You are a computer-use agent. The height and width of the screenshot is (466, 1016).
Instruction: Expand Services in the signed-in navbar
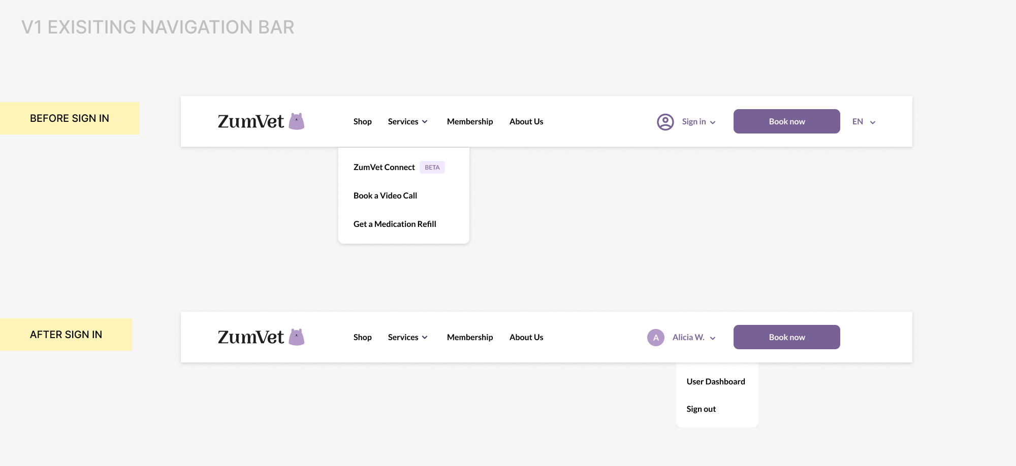tap(407, 338)
